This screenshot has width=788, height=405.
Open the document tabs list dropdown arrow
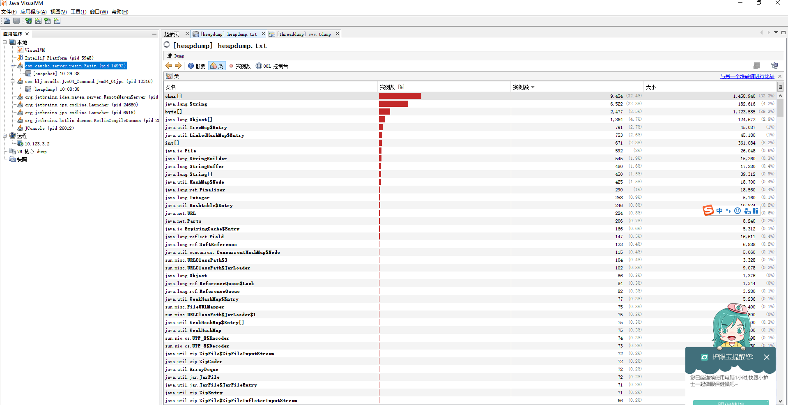(x=776, y=32)
